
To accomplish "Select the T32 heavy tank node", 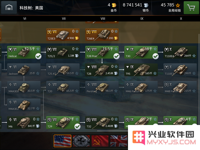I will click(102, 123).
